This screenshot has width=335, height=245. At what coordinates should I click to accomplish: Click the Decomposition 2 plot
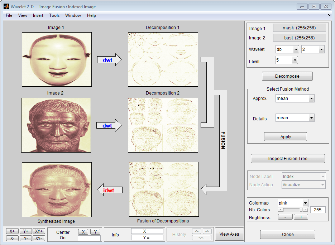163,125
